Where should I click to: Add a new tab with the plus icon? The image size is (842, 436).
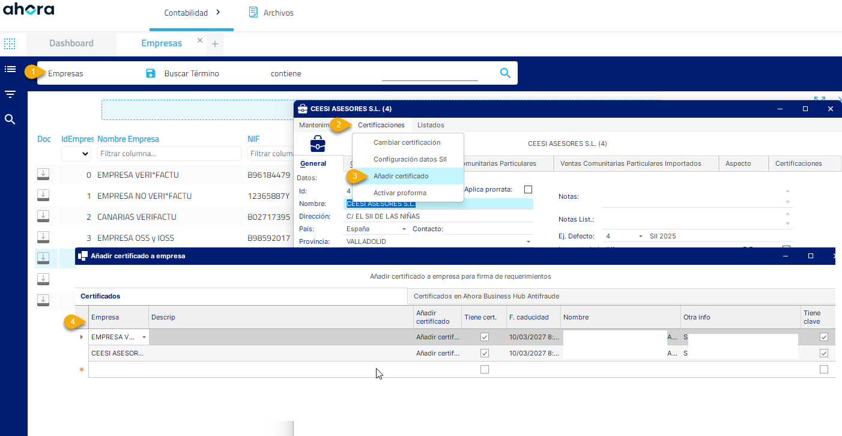[x=215, y=44]
